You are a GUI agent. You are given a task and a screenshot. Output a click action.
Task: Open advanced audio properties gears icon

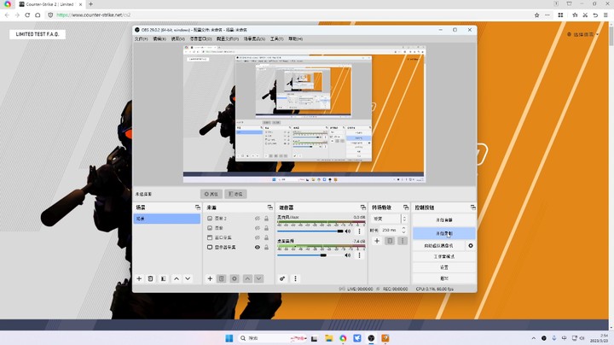coord(282,278)
